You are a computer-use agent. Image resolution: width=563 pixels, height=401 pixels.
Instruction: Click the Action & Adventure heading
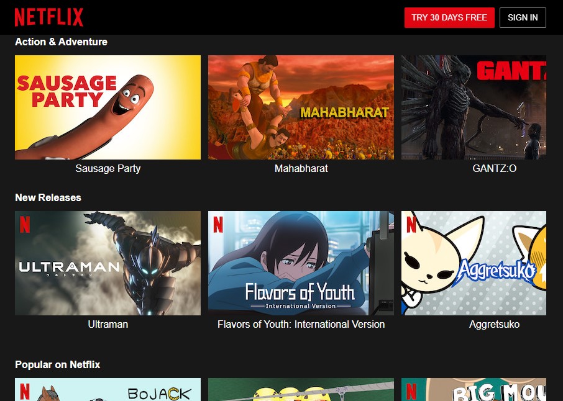[61, 42]
